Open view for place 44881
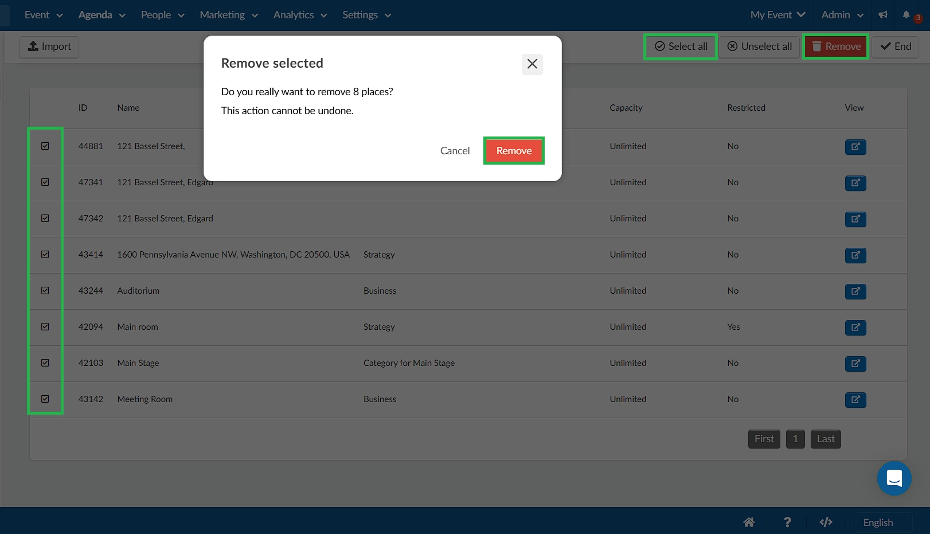930x534 pixels. [855, 147]
